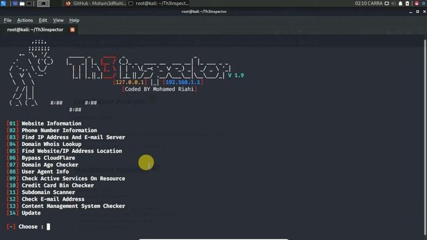Click the Coded BY Mohamed Riahi text
427x240 pixels.
coord(159,89)
